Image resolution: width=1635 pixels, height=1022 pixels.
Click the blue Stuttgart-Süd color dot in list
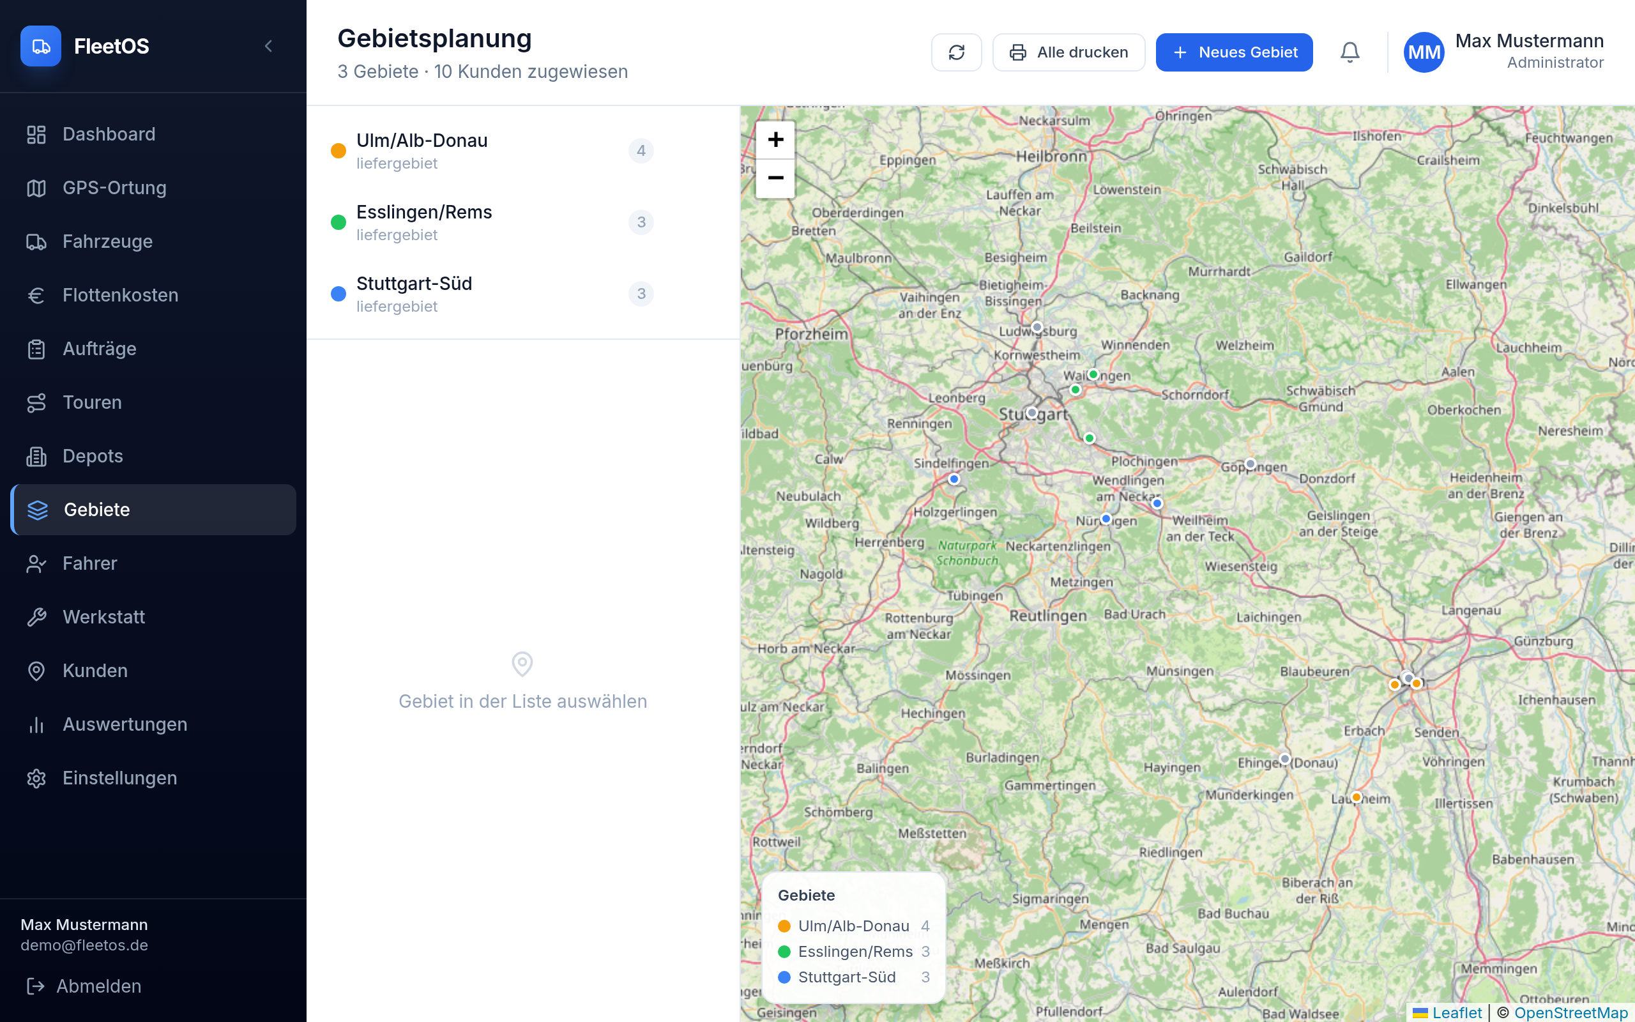338,294
